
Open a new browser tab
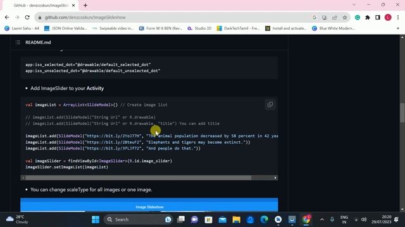pos(85,6)
